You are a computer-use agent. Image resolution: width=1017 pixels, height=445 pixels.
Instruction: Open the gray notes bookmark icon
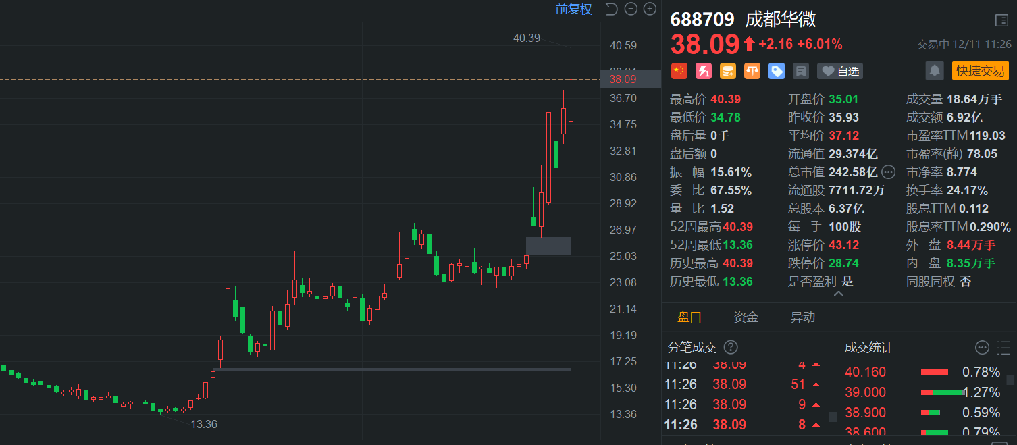click(800, 71)
